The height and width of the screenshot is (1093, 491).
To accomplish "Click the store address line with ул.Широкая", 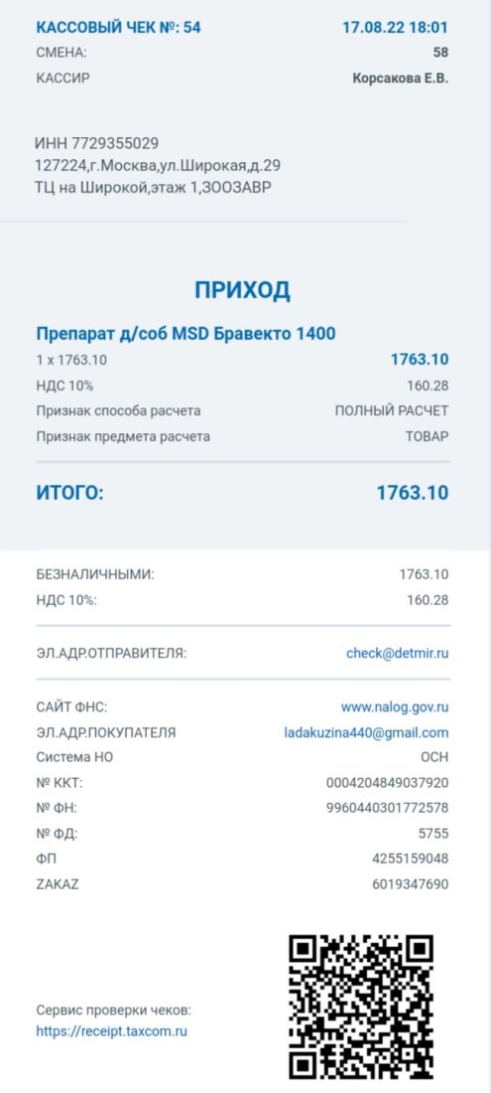I will (x=158, y=166).
